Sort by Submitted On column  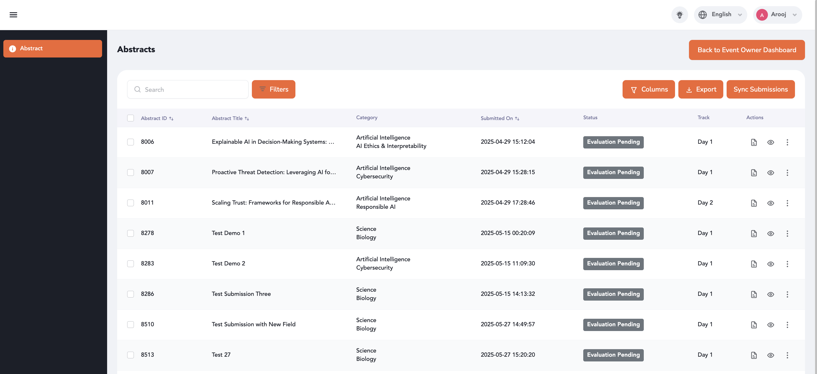coord(500,118)
